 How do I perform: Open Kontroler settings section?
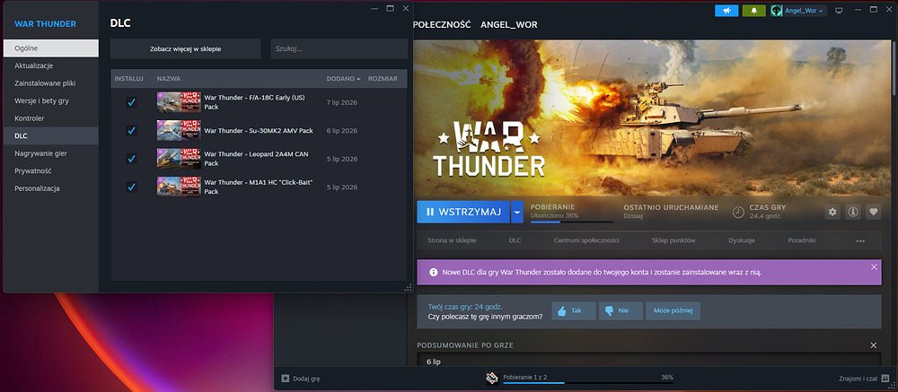point(51,118)
